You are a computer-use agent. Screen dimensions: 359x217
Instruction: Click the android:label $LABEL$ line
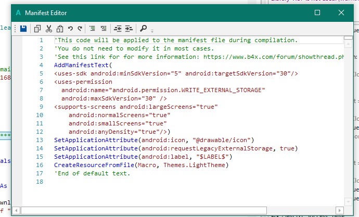click(x=143, y=157)
